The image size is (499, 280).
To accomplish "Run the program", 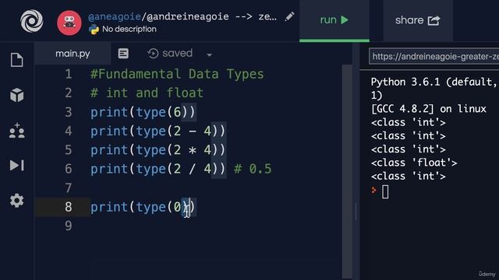I will (x=334, y=20).
